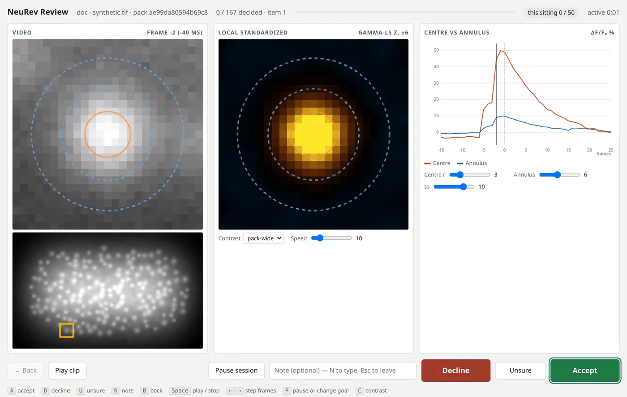Screen dimensions: 627x397
Task: Click the 'Space play / stop' hint
Action: tap(194, 391)
